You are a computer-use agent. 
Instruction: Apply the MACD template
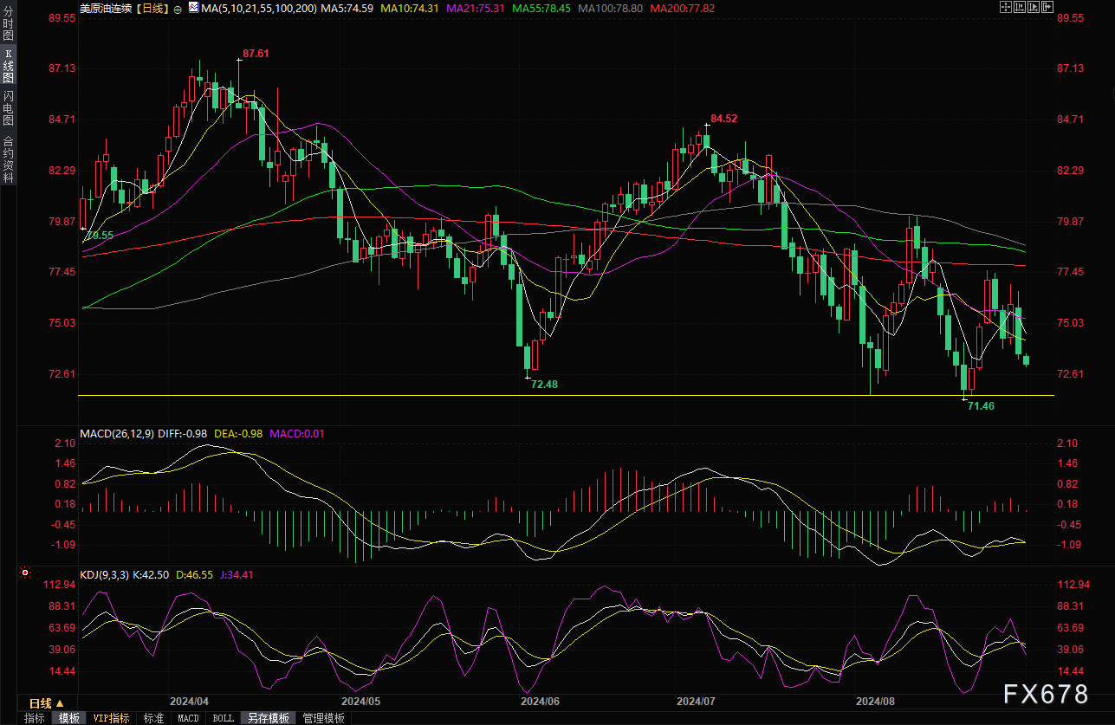[188, 718]
